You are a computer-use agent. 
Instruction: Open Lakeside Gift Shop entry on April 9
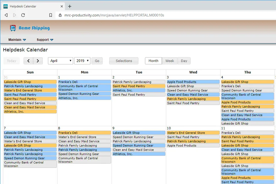tap(139, 133)
